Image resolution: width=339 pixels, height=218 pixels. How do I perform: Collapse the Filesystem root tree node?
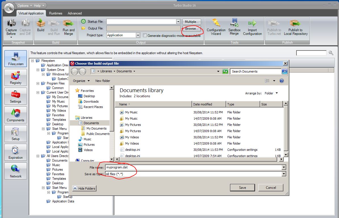point(32,61)
